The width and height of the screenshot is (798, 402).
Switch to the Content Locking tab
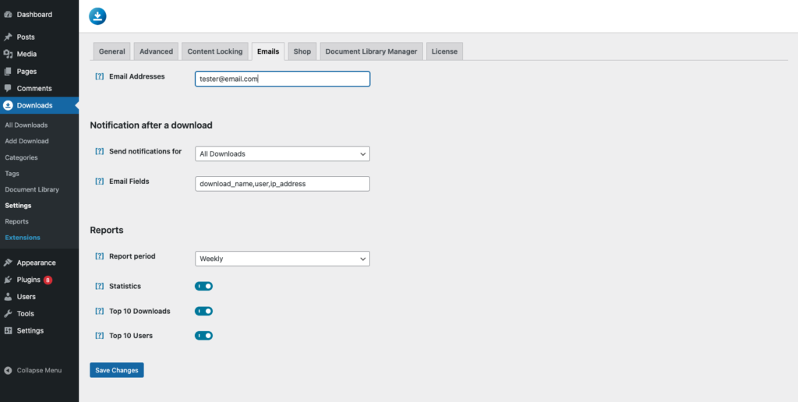tap(215, 51)
